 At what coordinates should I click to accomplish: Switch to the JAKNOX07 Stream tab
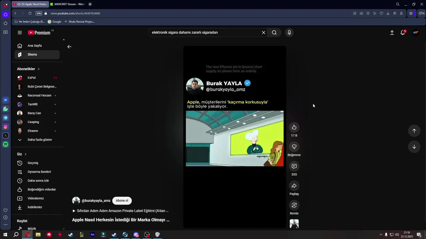[68, 4]
